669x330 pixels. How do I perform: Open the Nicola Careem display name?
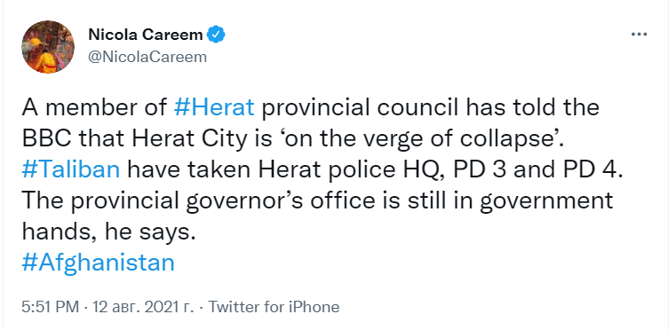(x=145, y=35)
